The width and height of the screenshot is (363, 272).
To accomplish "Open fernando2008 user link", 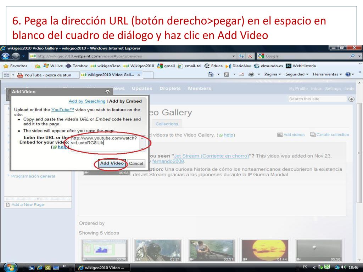I will tap(168, 161).
